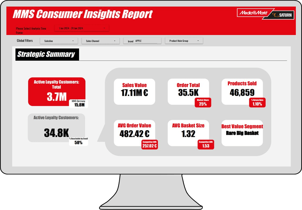Click the Best Value Segment card
The image size is (302, 210).
point(242,133)
